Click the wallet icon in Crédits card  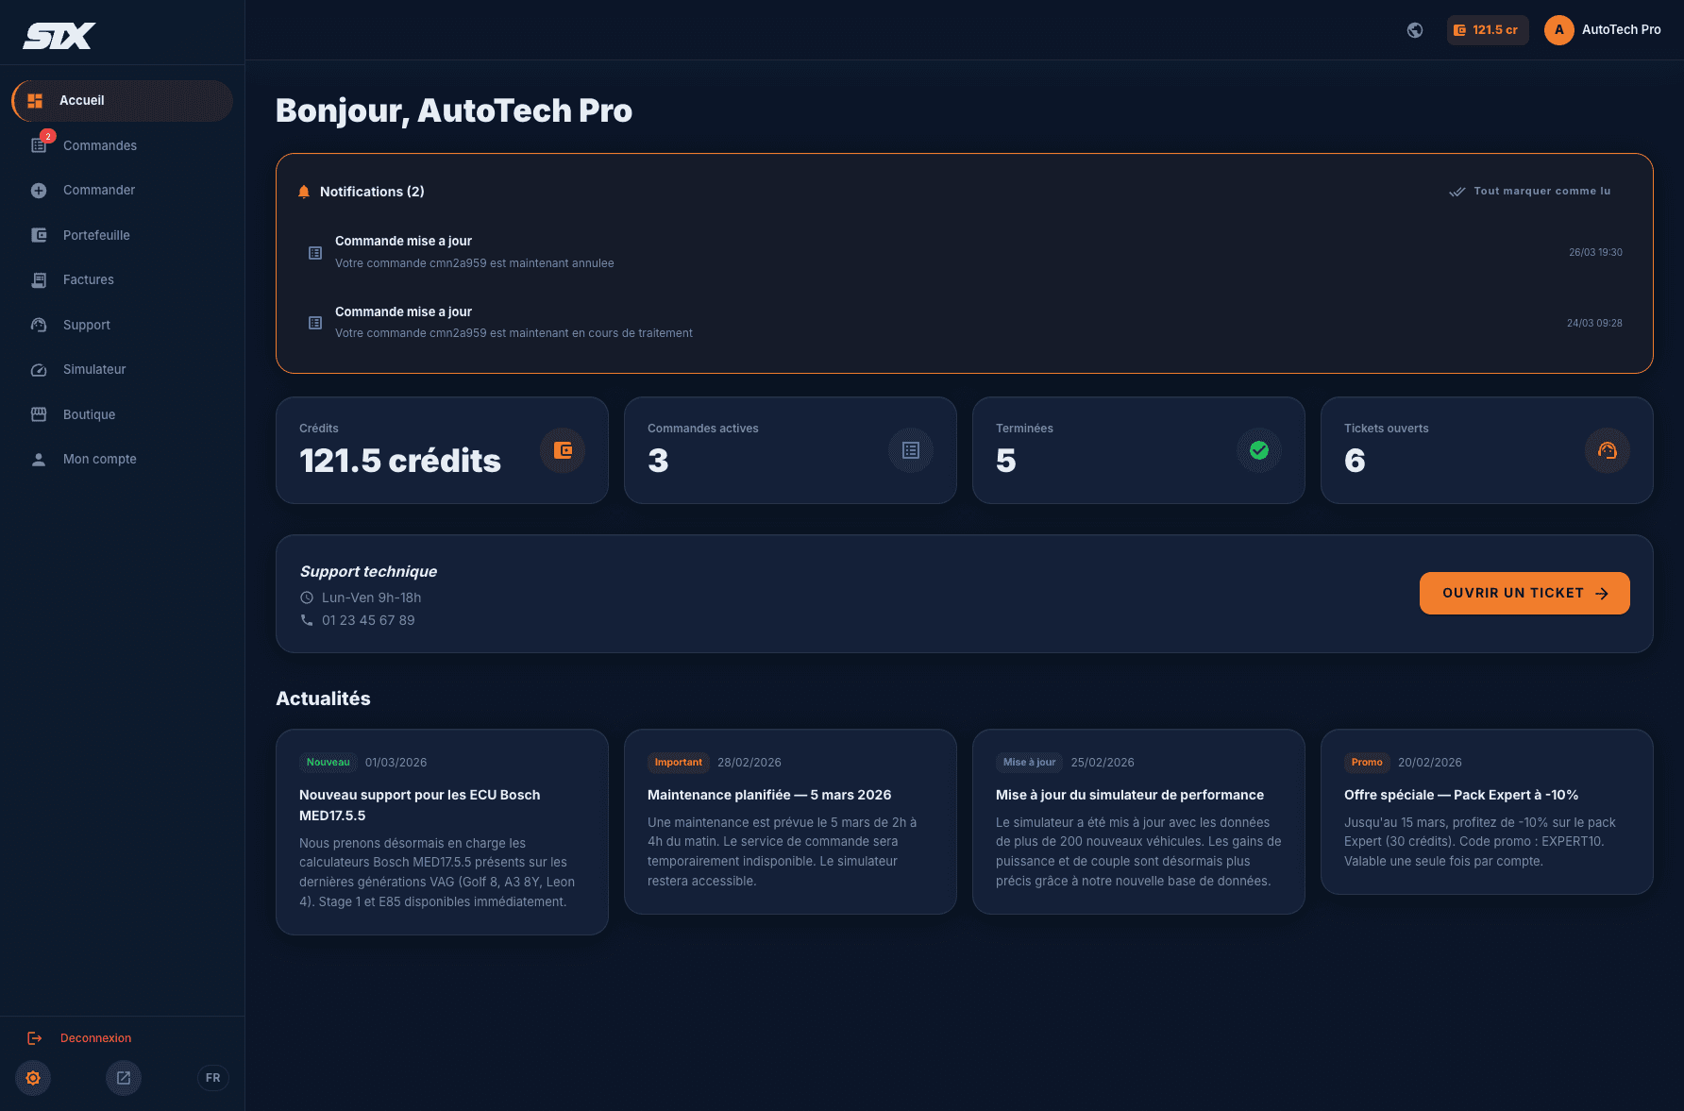pyautogui.click(x=563, y=450)
